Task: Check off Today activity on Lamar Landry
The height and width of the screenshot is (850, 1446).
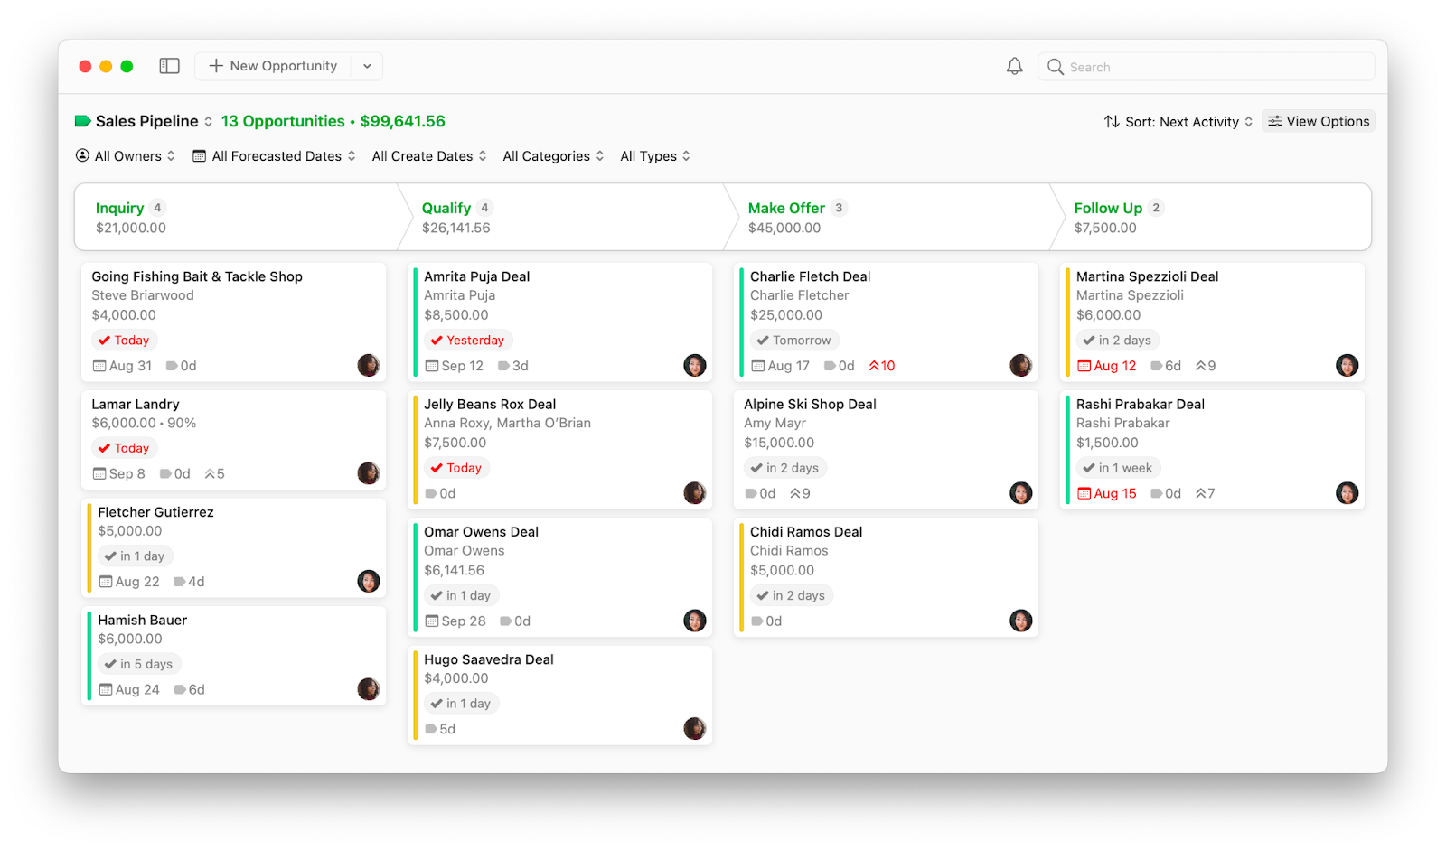Action: point(104,448)
